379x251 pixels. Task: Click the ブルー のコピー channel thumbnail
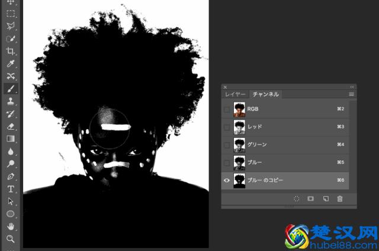pyautogui.click(x=239, y=181)
